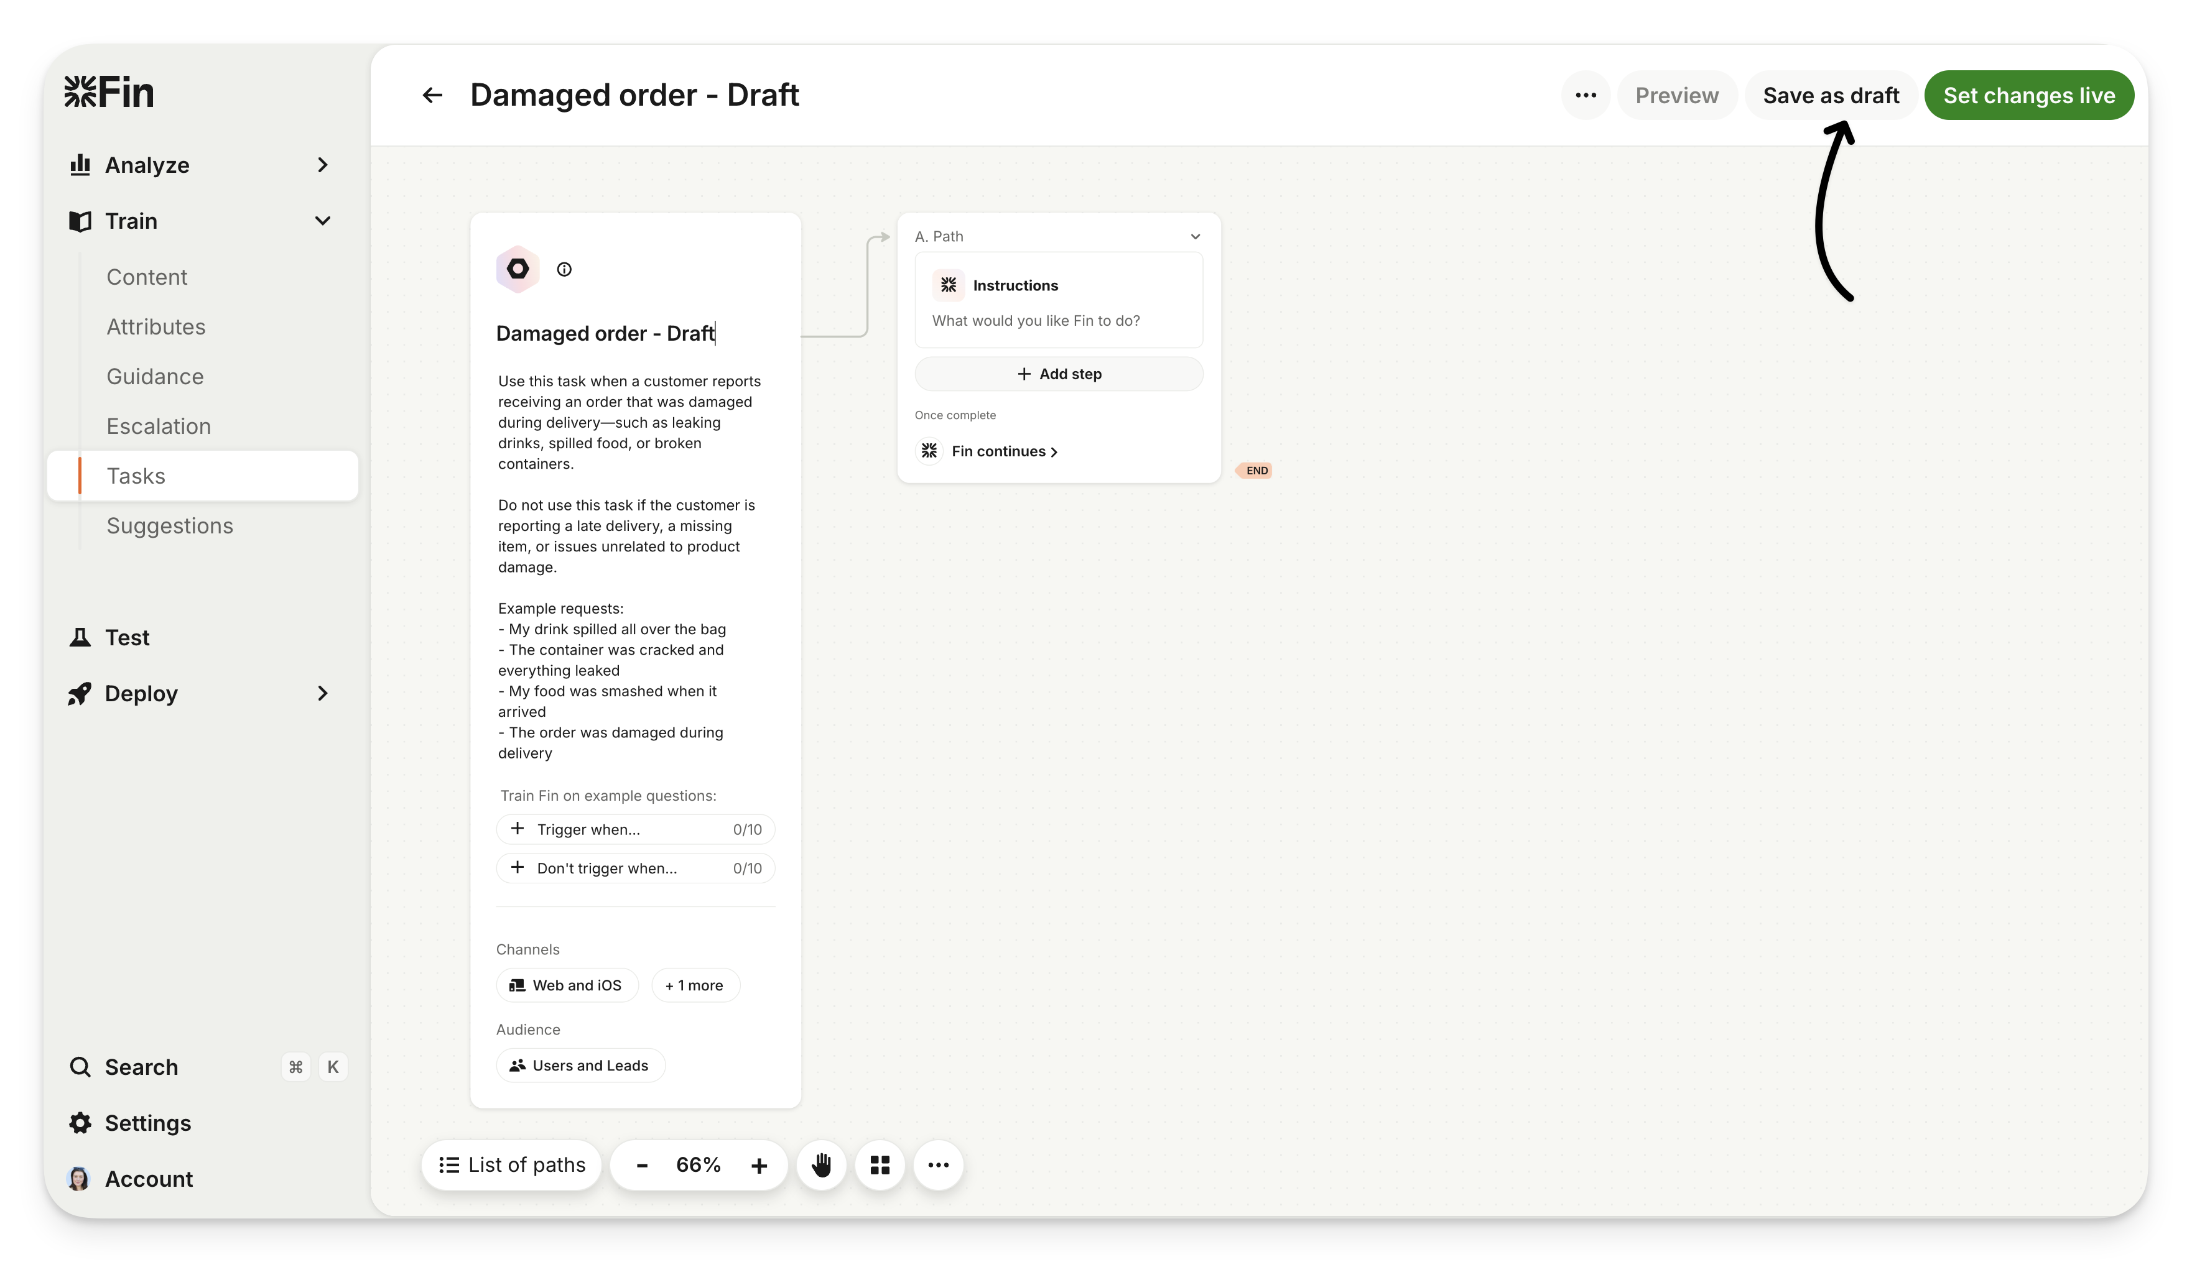Open the Guidance page in sidebar

[156, 376]
